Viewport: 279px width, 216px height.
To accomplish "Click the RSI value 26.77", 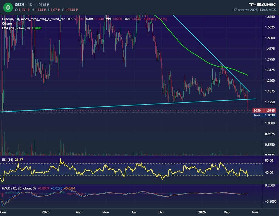I will tap(19, 160).
